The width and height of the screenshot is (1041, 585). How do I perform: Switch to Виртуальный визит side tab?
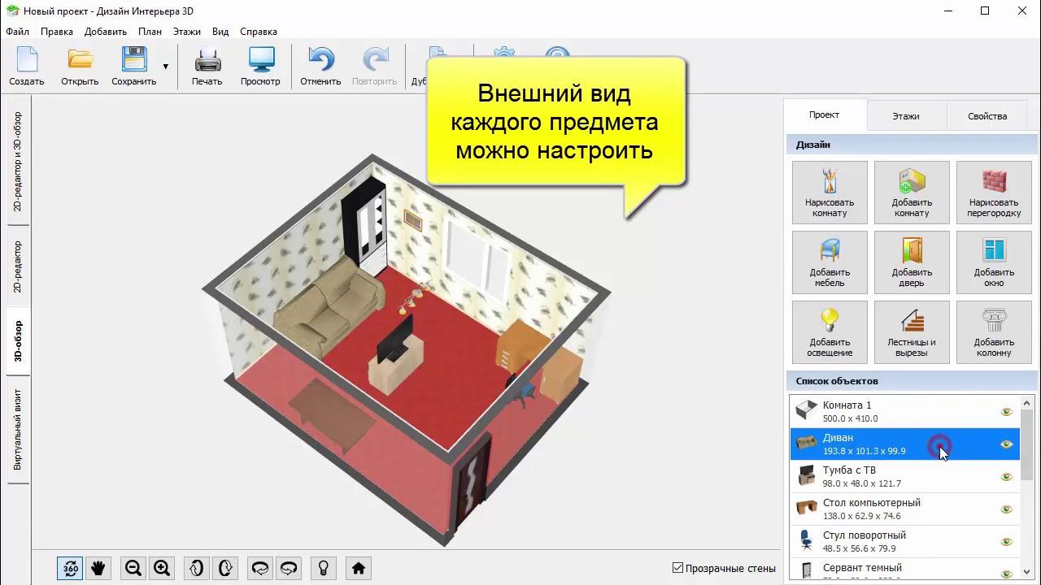point(18,430)
